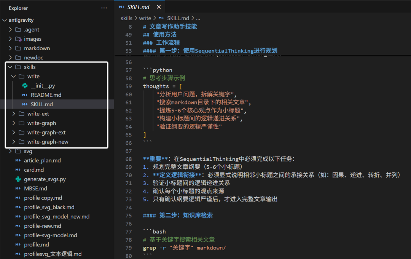
Task: Place cursor on the grep command line
Action: click(184, 248)
